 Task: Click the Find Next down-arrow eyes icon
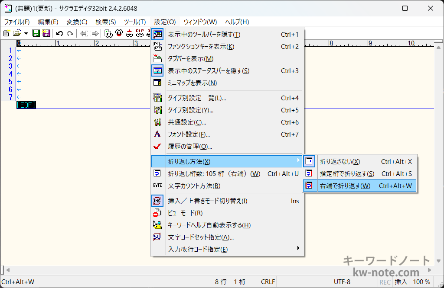(x=119, y=33)
